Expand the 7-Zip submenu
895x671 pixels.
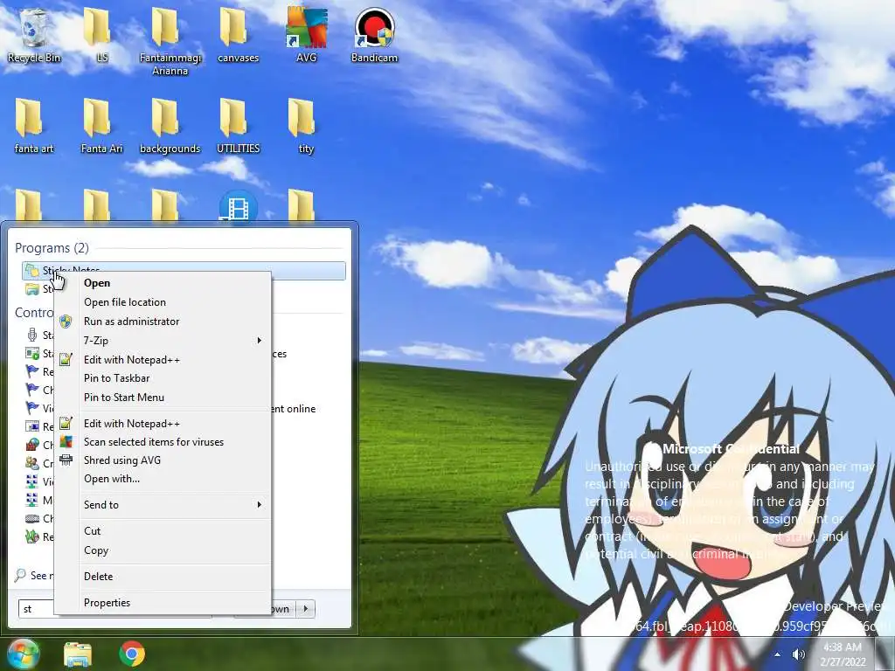[x=163, y=341]
